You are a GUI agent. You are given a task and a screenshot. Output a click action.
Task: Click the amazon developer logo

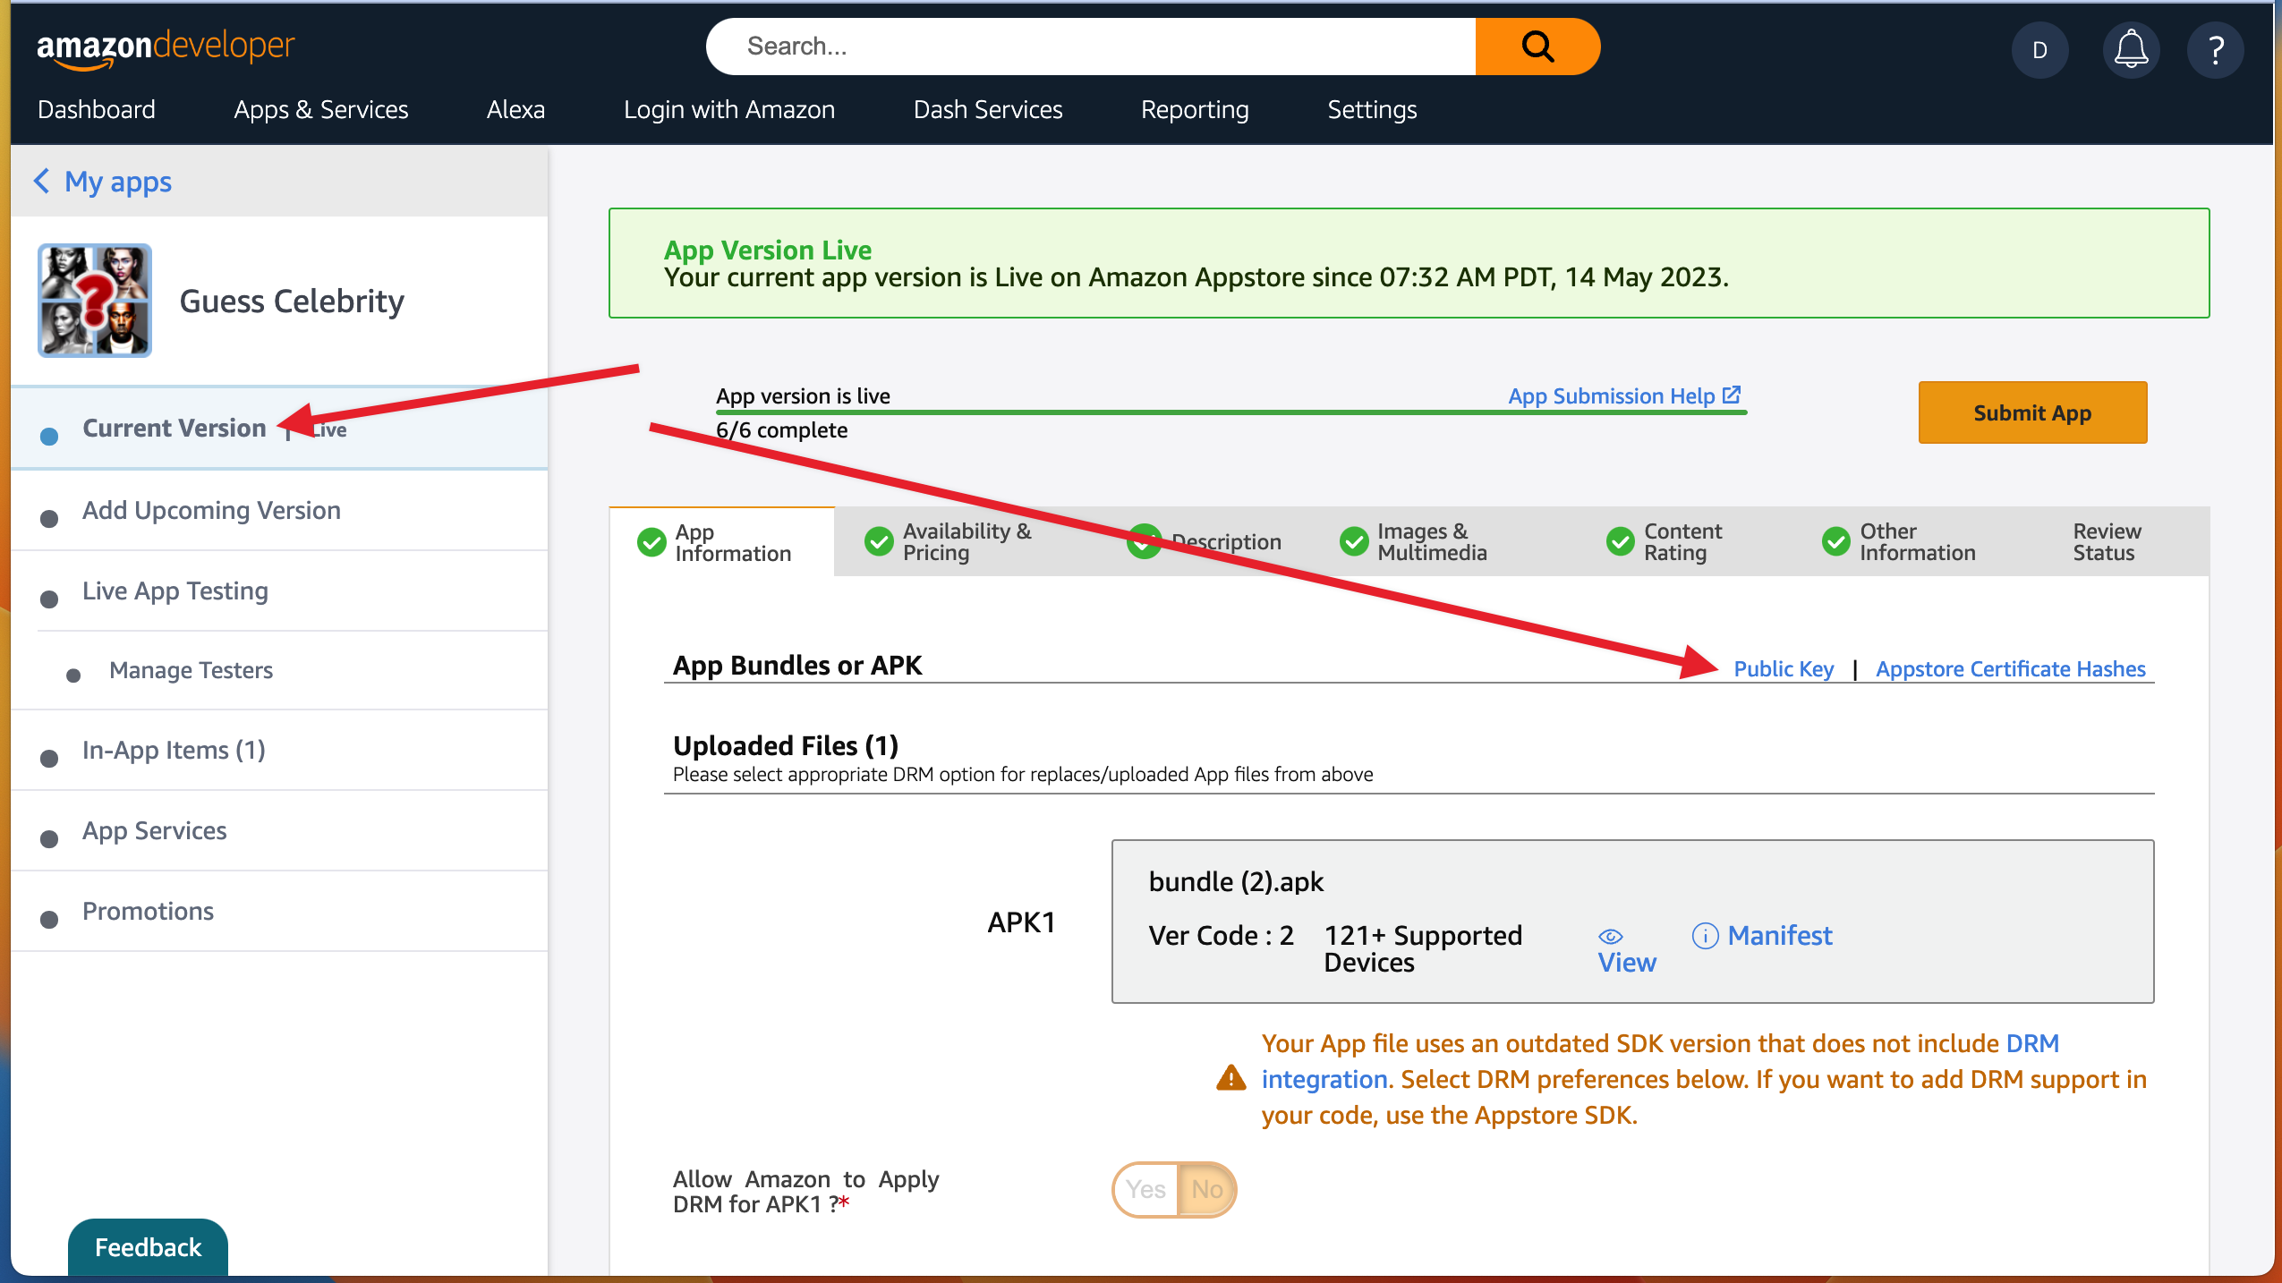(x=166, y=47)
